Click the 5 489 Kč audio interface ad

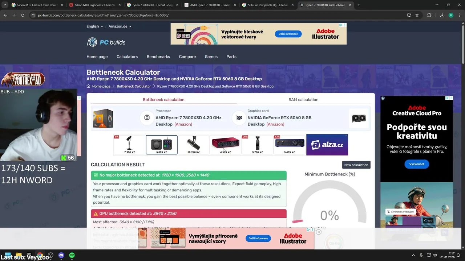pyautogui.click(x=290, y=145)
